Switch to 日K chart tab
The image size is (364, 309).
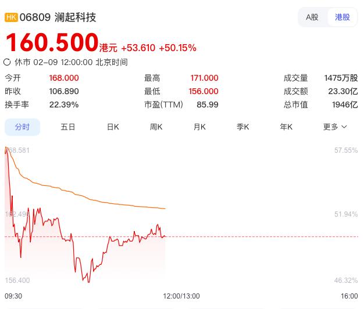point(113,127)
